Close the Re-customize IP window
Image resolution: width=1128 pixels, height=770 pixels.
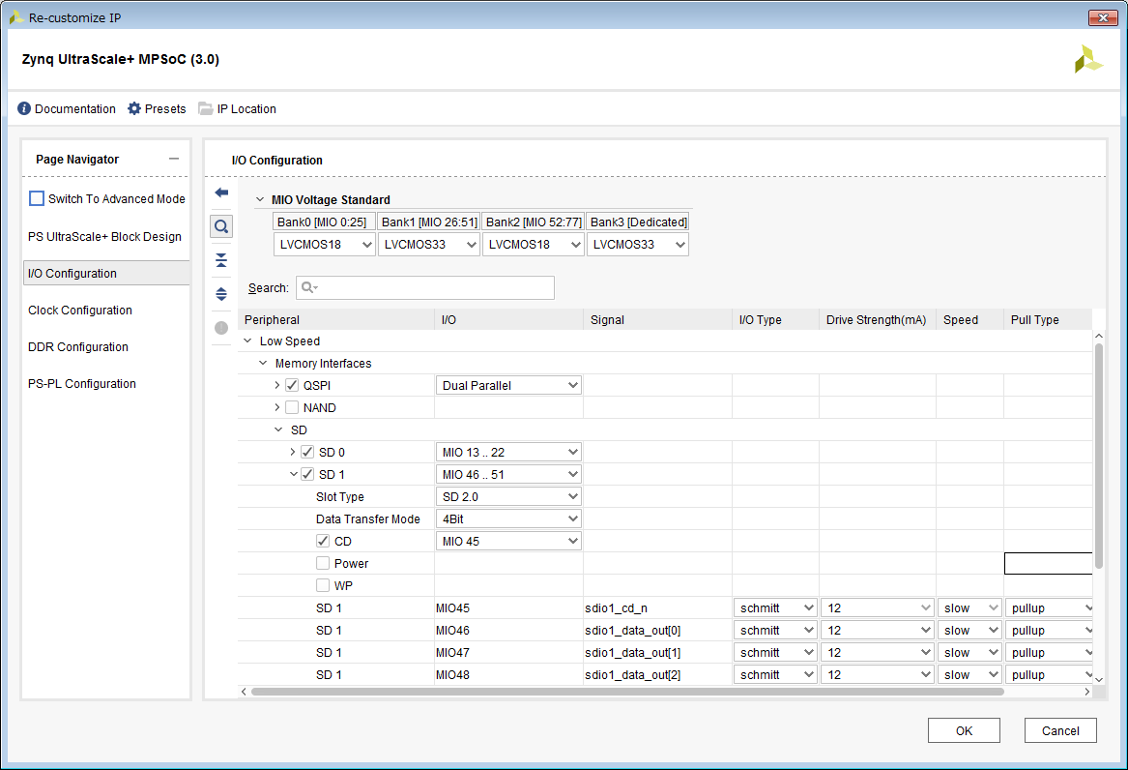click(x=1102, y=17)
